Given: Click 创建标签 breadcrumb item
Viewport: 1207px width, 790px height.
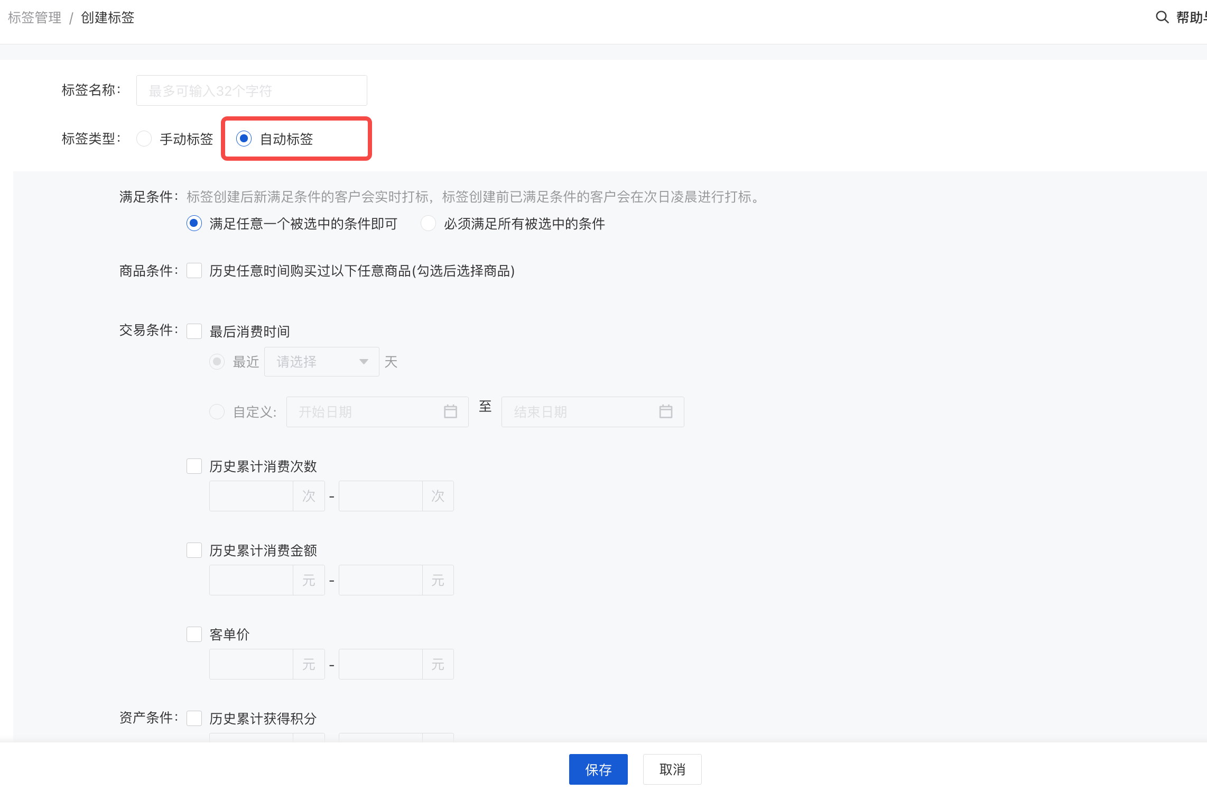Looking at the screenshot, I should (x=107, y=17).
